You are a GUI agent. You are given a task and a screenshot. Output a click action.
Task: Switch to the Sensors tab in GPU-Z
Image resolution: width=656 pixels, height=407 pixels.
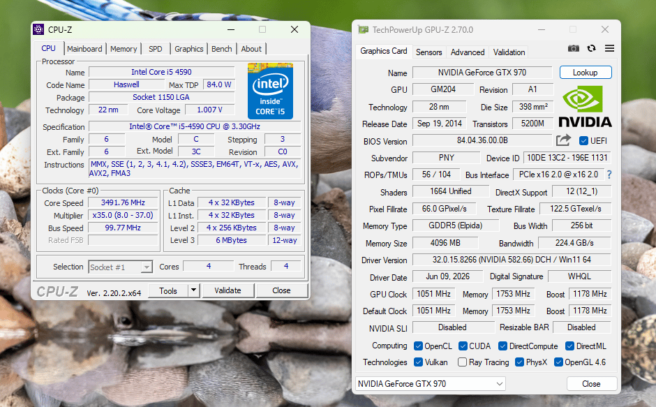428,52
